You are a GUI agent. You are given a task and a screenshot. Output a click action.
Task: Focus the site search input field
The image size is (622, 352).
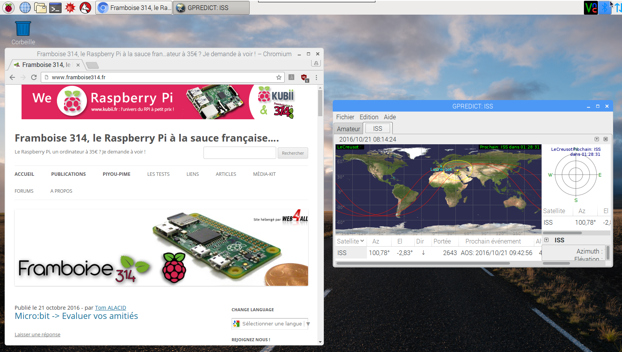tap(240, 153)
